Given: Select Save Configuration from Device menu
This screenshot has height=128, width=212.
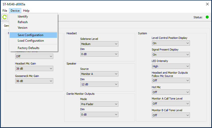Looking at the screenshot, I should coord(30,35).
